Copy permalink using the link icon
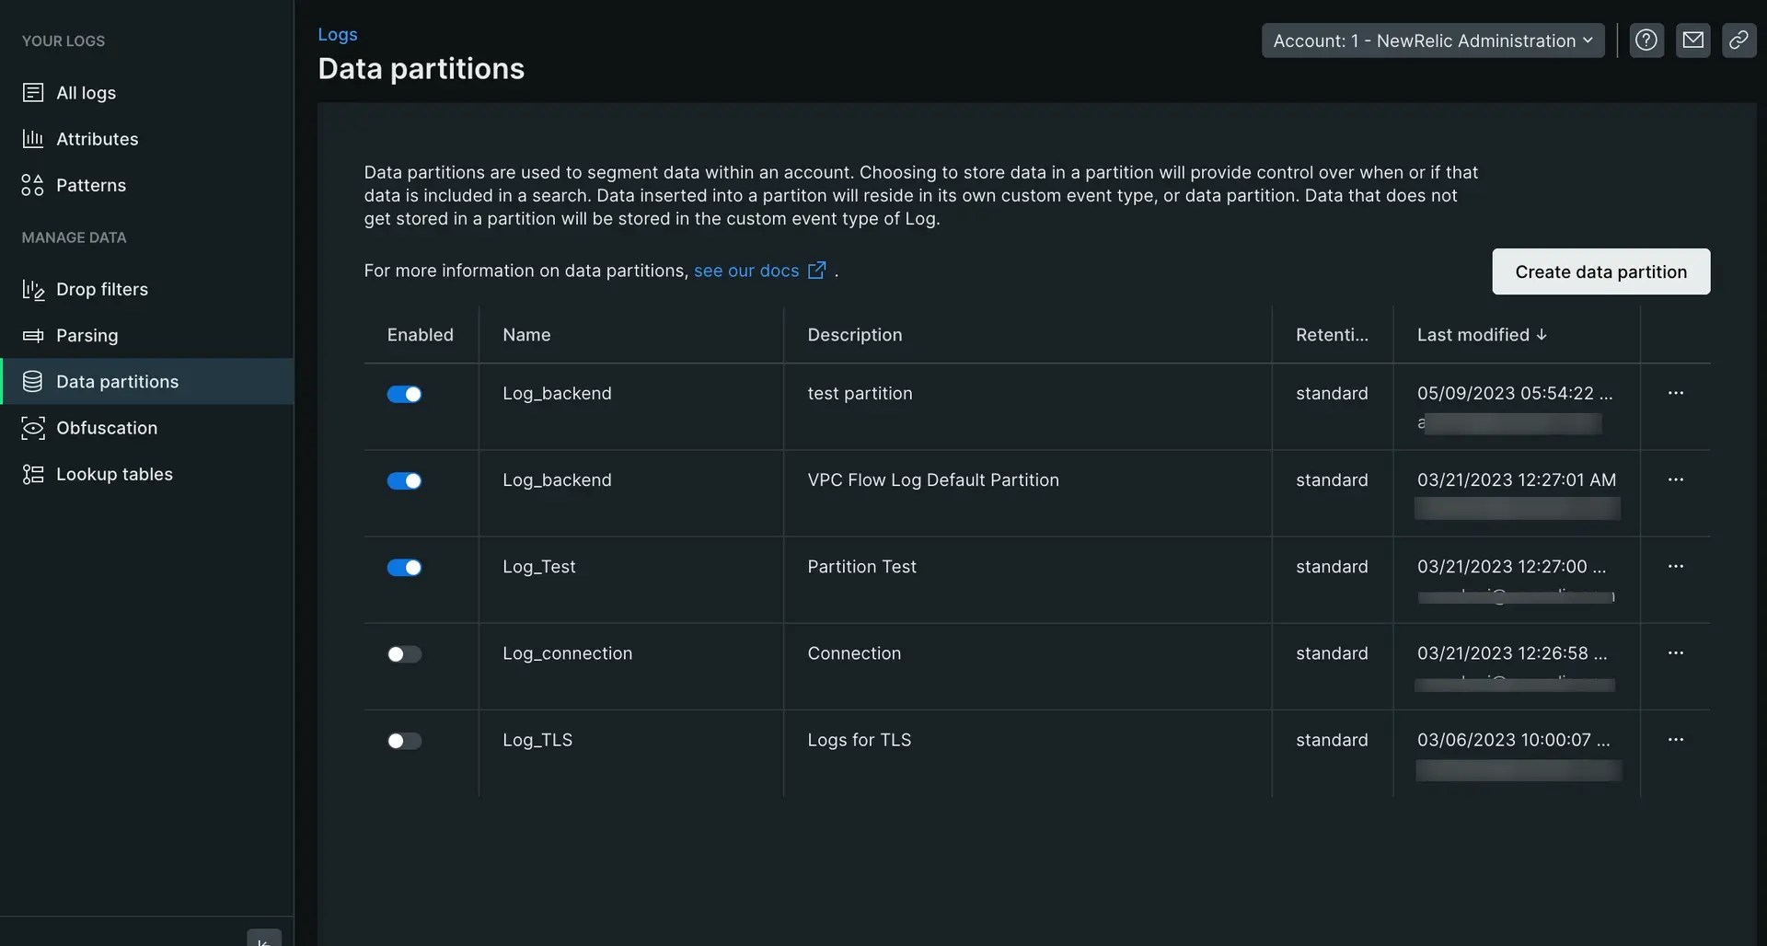The width and height of the screenshot is (1767, 946). click(x=1738, y=40)
